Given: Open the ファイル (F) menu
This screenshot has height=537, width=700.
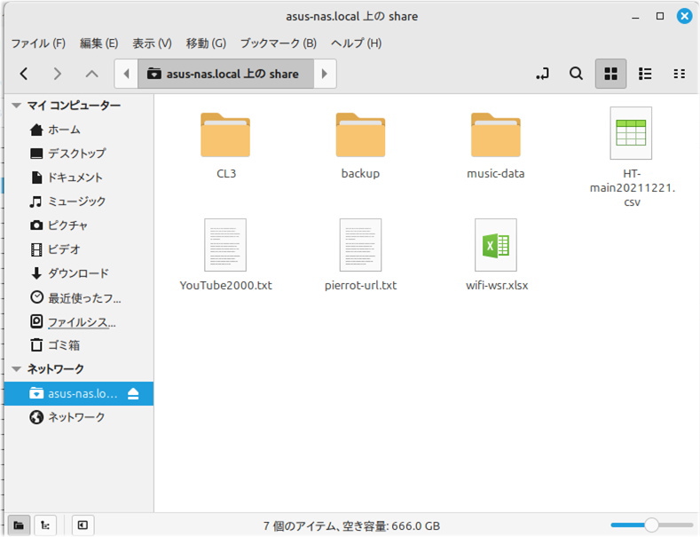Looking at the screenshot, I should pos(37,43).
